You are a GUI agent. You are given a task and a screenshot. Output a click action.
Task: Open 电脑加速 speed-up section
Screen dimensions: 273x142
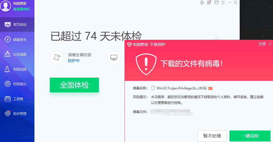pos(17,69)
